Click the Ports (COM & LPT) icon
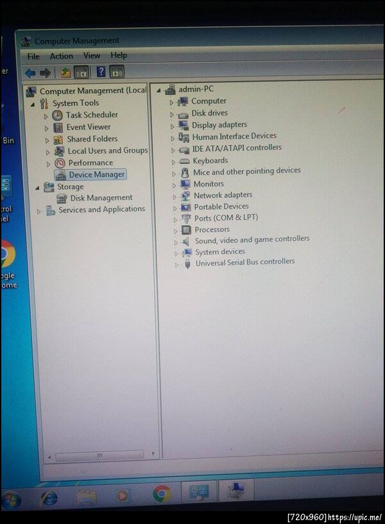 186,219
